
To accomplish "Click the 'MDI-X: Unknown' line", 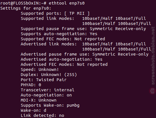I will click(39, 100).
